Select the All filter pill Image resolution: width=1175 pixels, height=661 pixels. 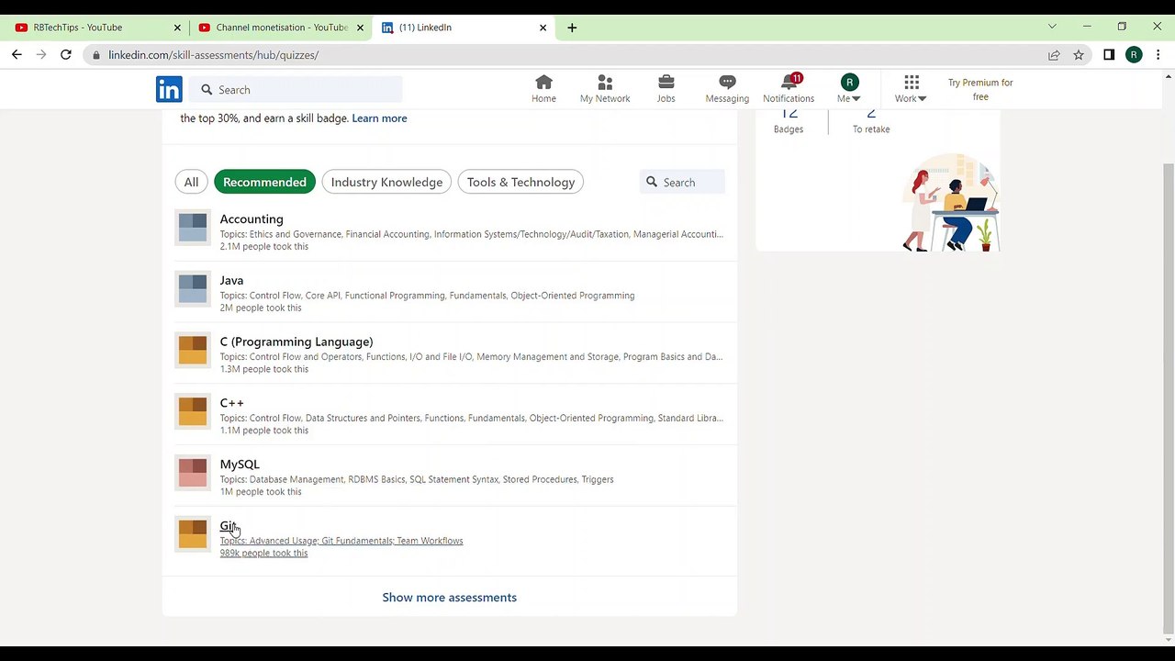pos(191,182)
